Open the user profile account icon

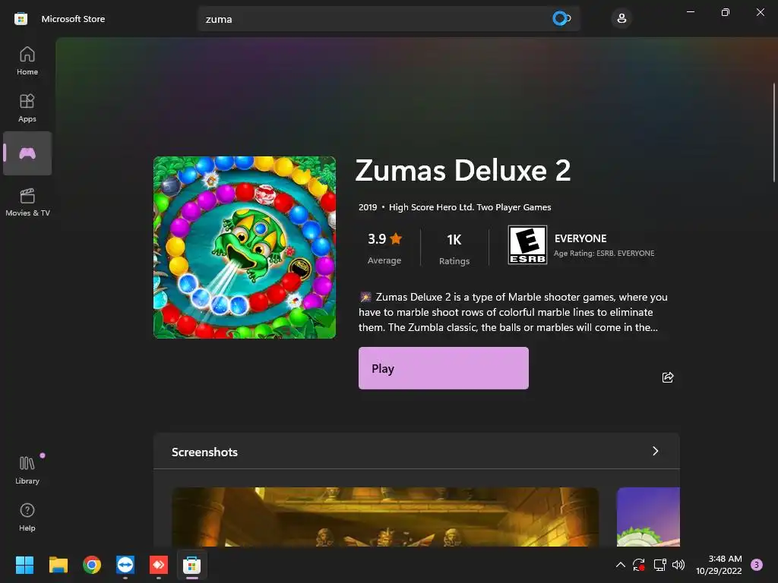coord(621,19)
